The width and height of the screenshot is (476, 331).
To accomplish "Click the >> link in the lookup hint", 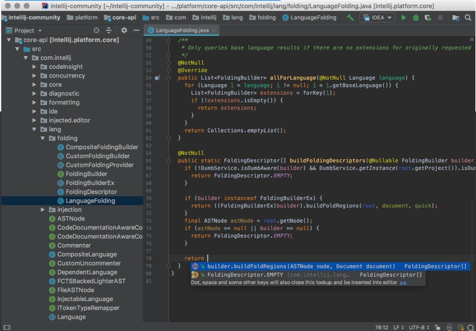I will pos(403,283).
